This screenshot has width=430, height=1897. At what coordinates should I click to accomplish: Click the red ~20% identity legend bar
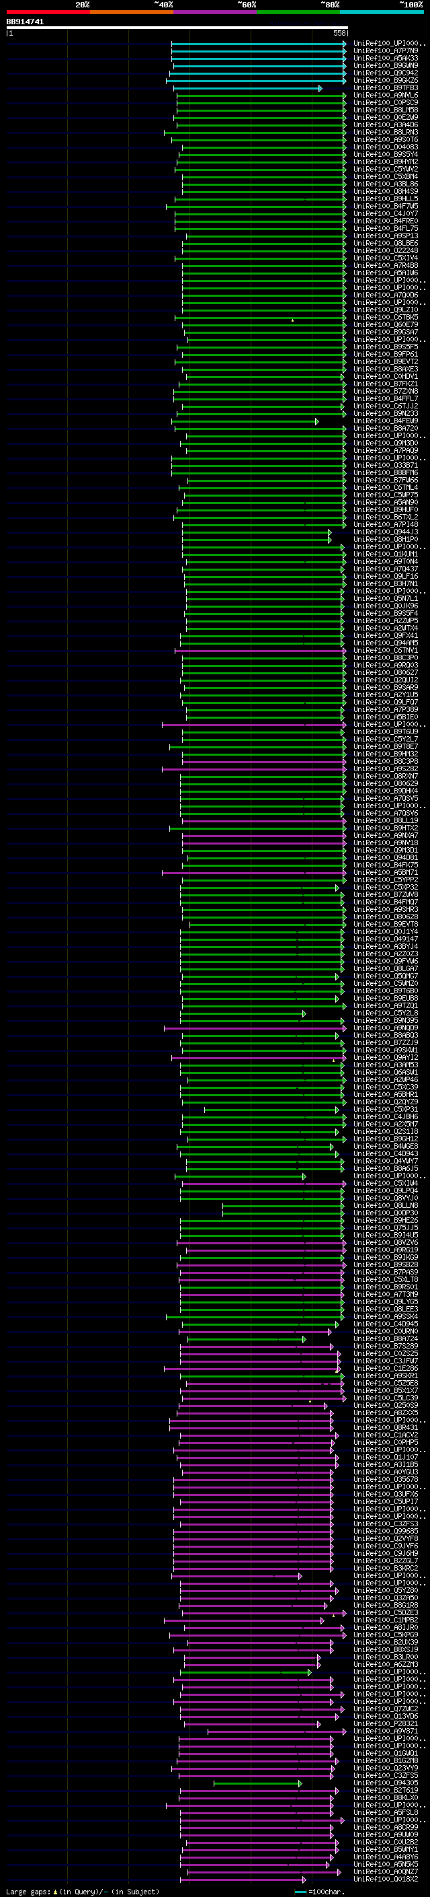[48, 12]
